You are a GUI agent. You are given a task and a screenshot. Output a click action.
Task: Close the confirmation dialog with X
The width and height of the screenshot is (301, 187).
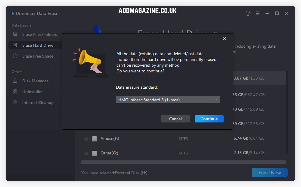225,38
